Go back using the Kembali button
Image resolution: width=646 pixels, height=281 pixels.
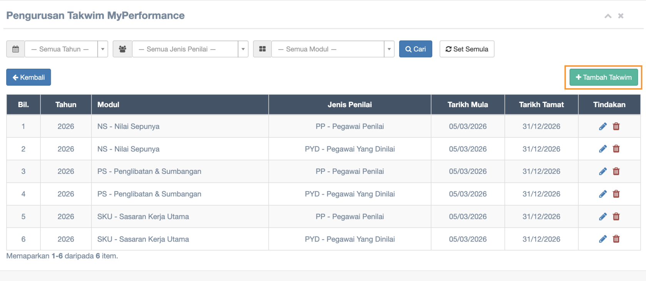coord(28,77)
